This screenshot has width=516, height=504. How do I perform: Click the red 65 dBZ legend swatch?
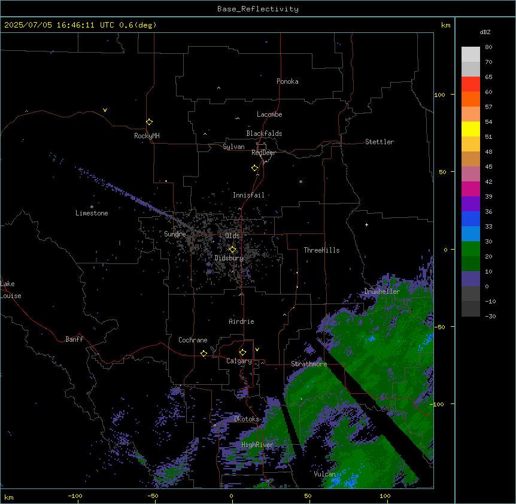pyautogui.click(x=471, y=84)
